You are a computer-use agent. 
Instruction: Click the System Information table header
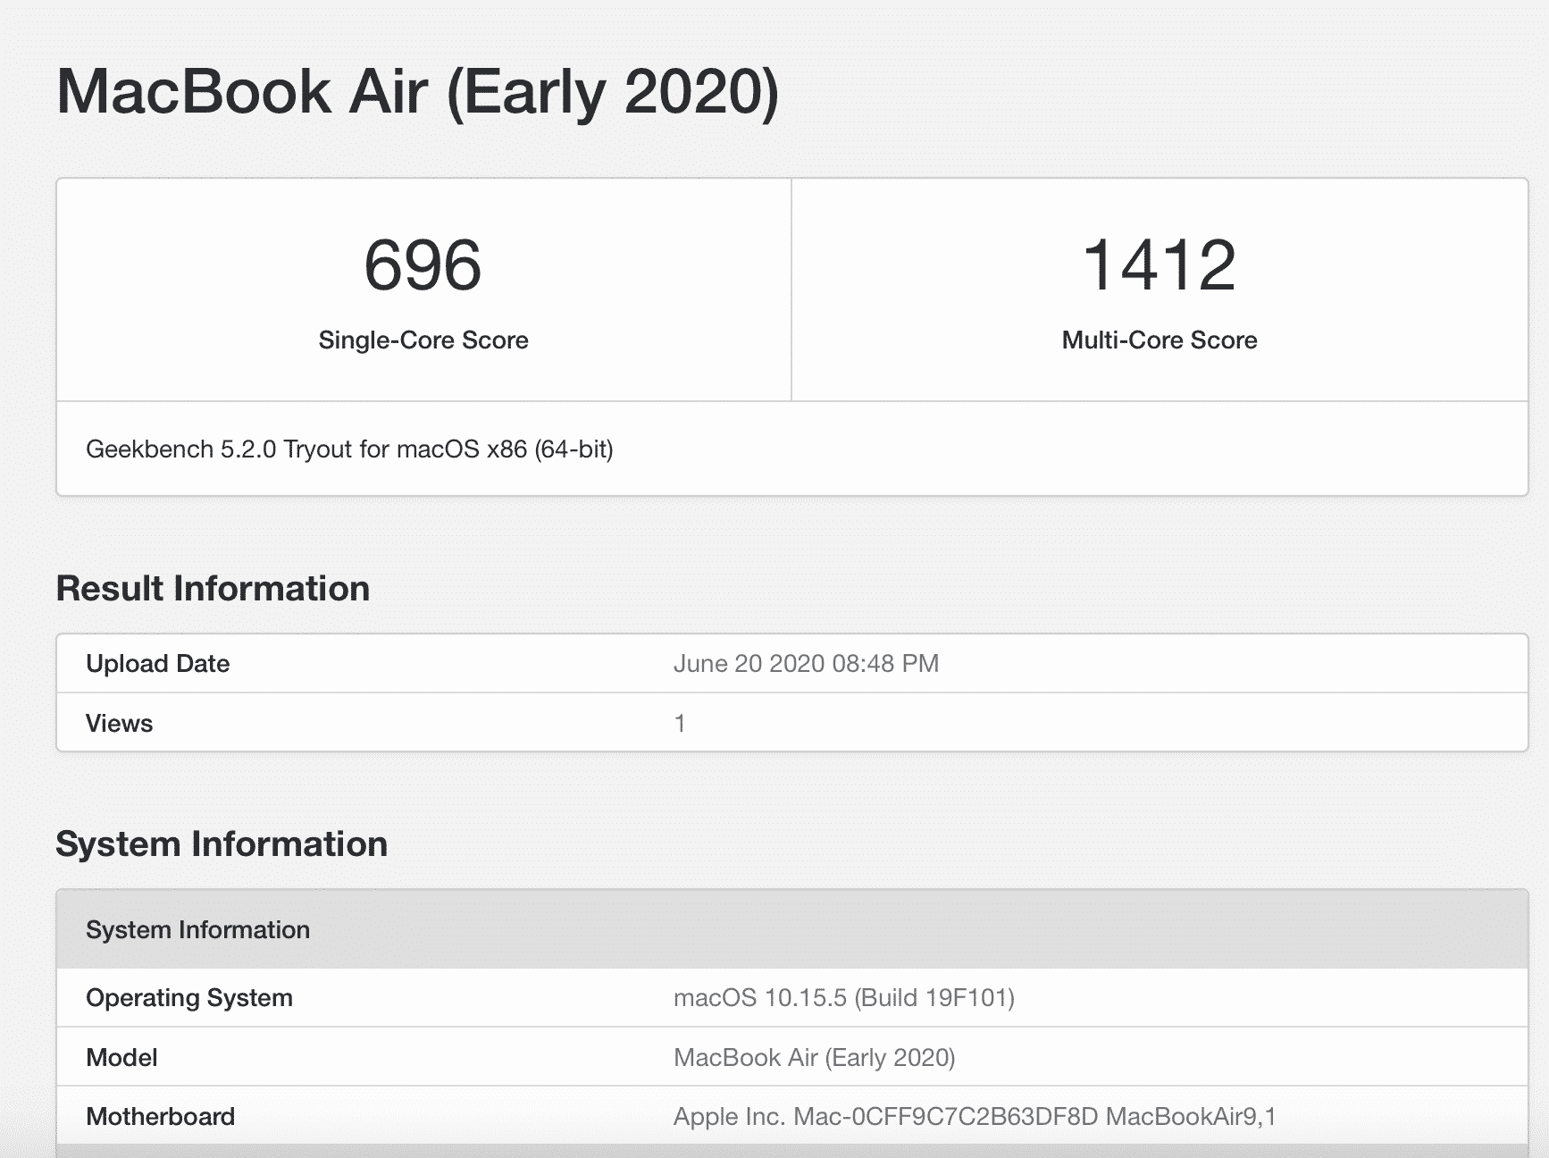tap(198, 929)
